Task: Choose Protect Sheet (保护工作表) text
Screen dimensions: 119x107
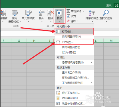Action: [71, 93]
